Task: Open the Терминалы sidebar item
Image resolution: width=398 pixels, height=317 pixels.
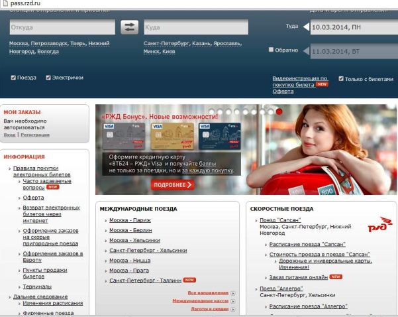Action: 36,286
